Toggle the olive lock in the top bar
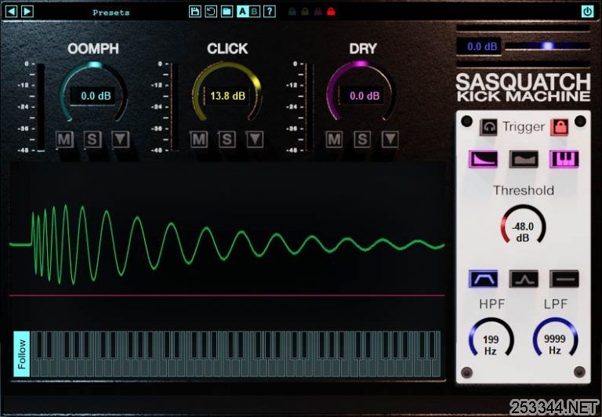 coord(305,12)
